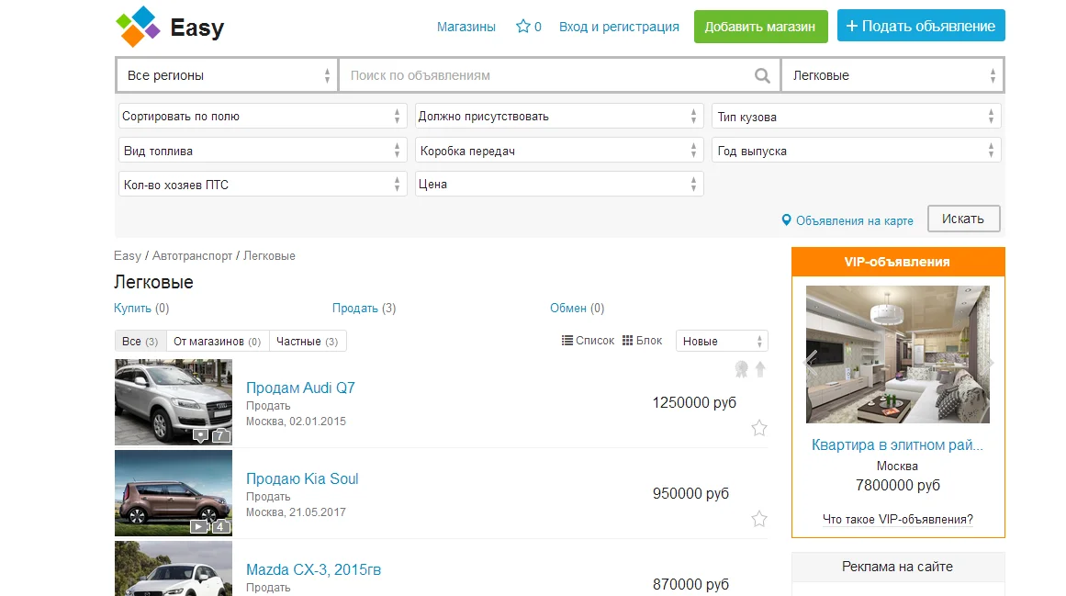Focus the Поиск по объявлениям search field
Image resolution: width=1066 pixels, height=596 pixels.
point(547,75)
